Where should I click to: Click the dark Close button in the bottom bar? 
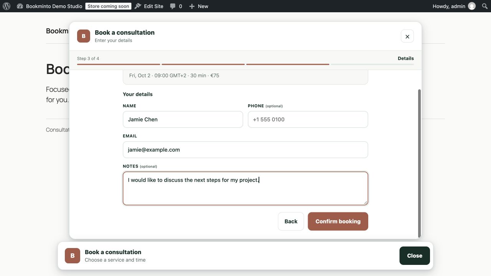pyautogui.click(x=415, y=256)
